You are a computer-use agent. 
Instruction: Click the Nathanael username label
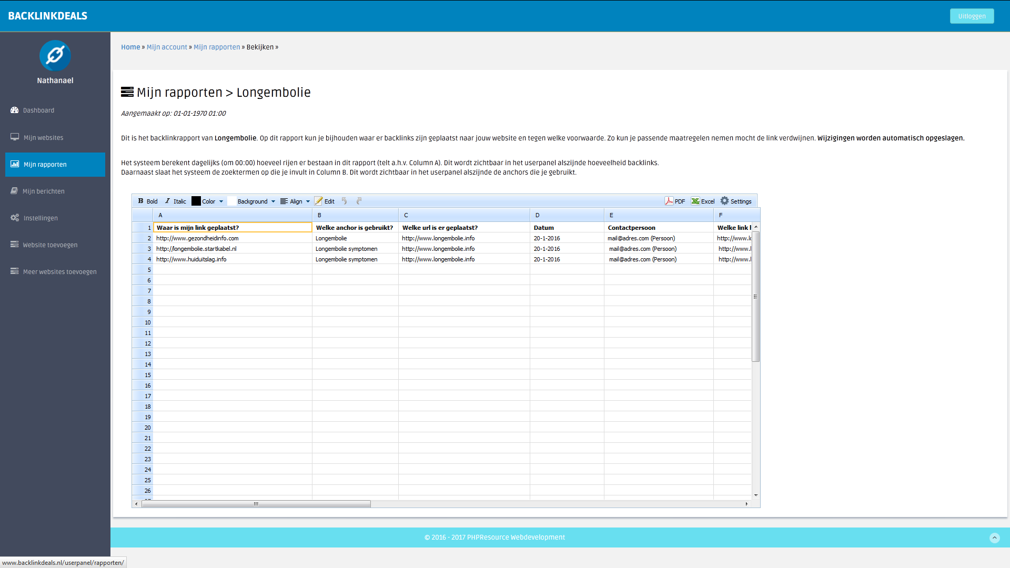(x=55, y=80)
